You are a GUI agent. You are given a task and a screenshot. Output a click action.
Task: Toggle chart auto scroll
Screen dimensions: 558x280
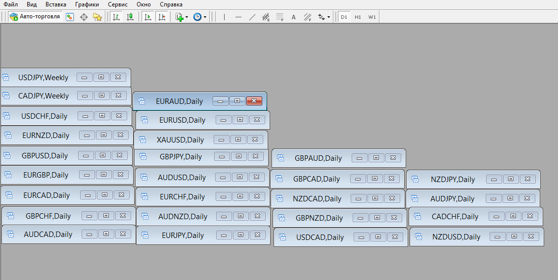[148, 17]
